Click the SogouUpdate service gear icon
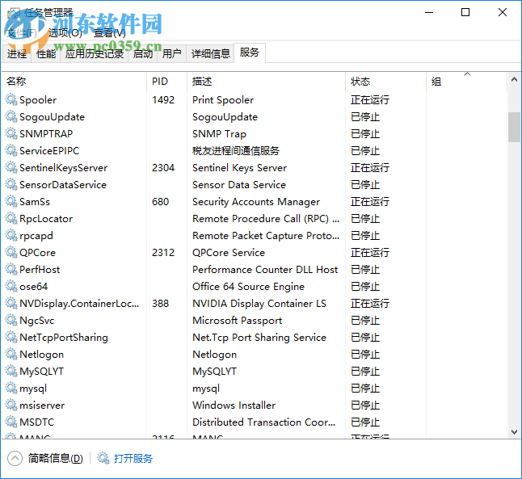This screenshot has width=522, height=479. (11, 116)
